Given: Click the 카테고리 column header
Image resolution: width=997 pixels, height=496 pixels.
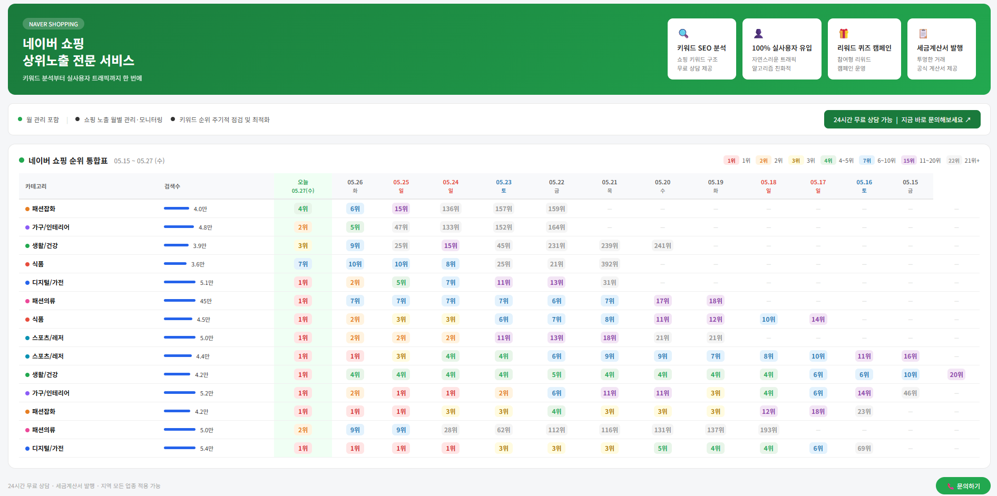Looking at the screenshot, I should (x=36, y=186).
